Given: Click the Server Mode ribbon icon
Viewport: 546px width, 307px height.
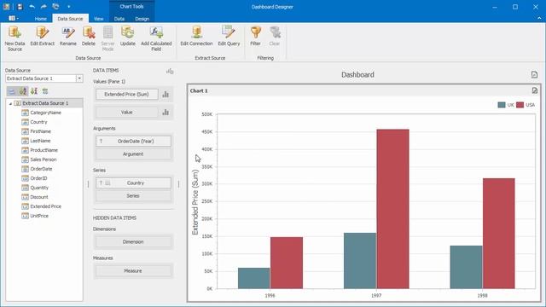Looking at the screenshot, I should [108, 32].
